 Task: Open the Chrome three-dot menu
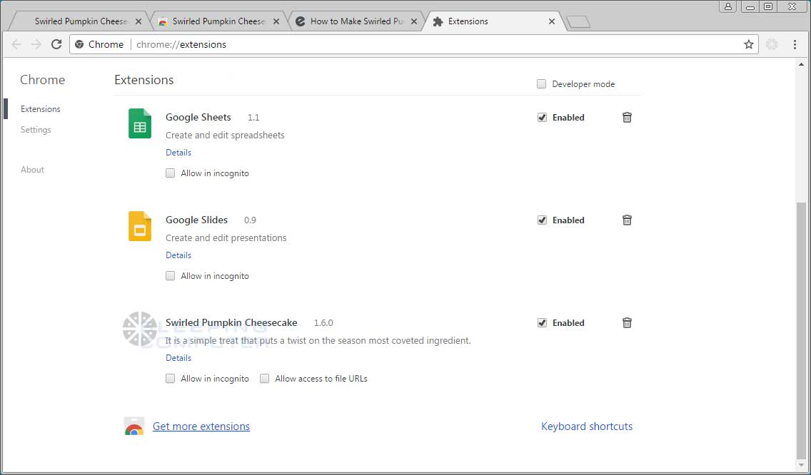[795, 44]
